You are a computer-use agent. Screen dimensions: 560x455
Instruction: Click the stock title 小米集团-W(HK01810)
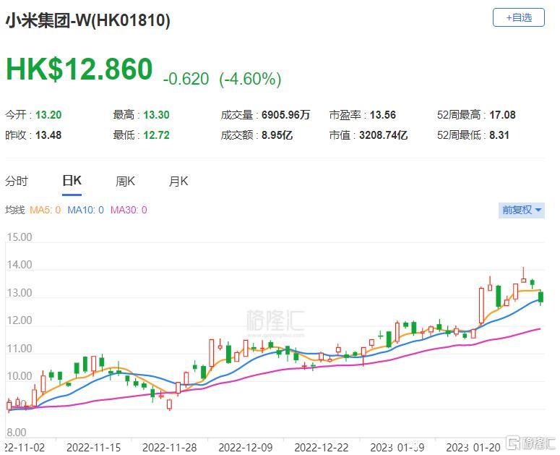[87, 20]
